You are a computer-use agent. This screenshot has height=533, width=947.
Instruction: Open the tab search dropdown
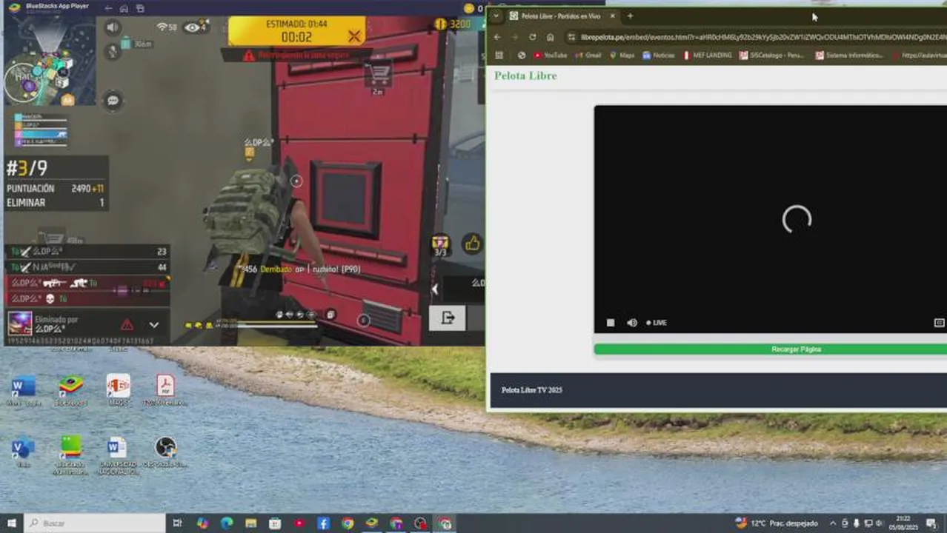click(x=496, y=16)
